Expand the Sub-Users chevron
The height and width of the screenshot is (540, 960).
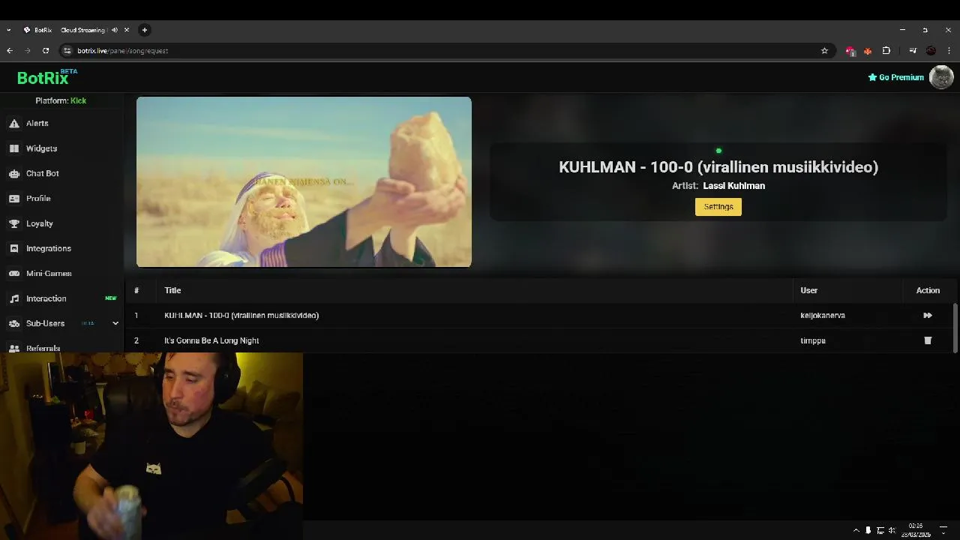pos(115,323)
